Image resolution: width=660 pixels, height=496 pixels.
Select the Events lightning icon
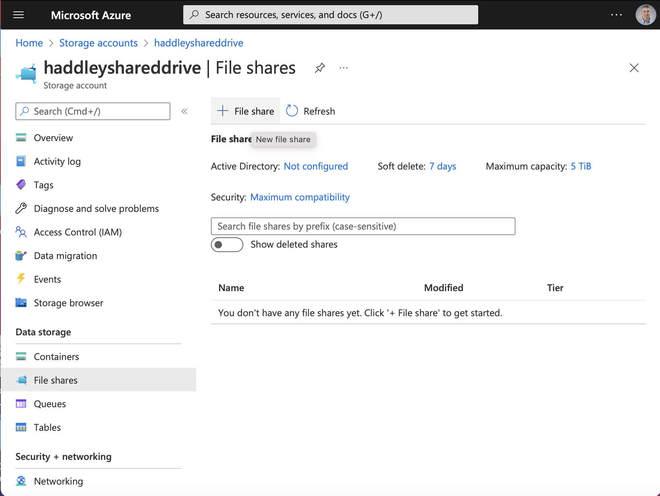click(x=21, y=279)
